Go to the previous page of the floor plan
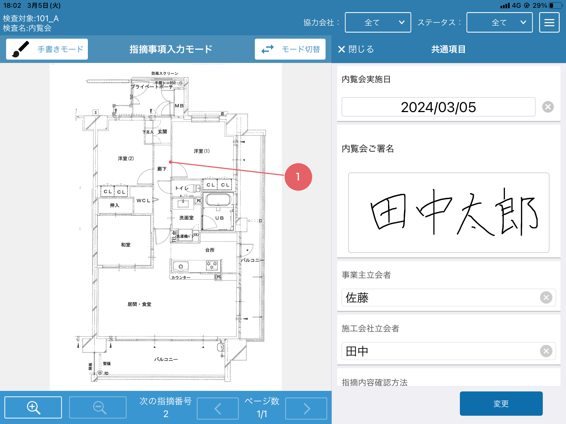 click(x=218, y=408)
